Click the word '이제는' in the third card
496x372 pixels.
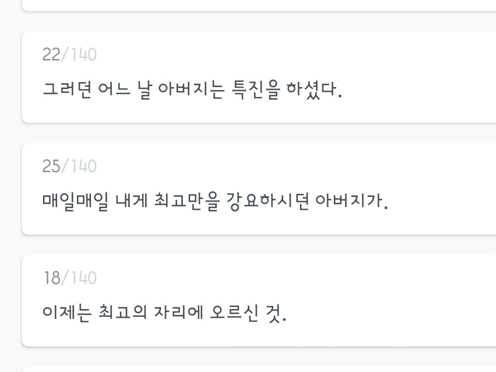click(67, 312)
